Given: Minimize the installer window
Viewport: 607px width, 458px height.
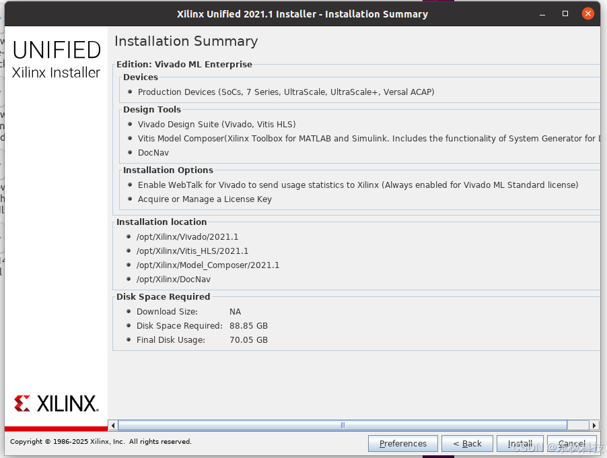Looking at the screenshot, I should coord(542,14).
